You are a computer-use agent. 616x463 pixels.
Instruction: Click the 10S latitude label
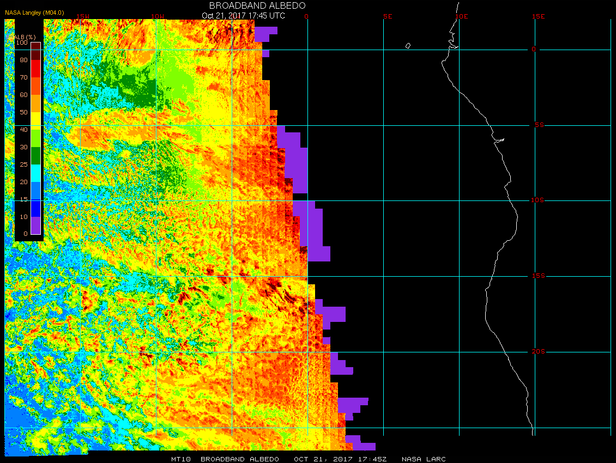tap(538, 200)
